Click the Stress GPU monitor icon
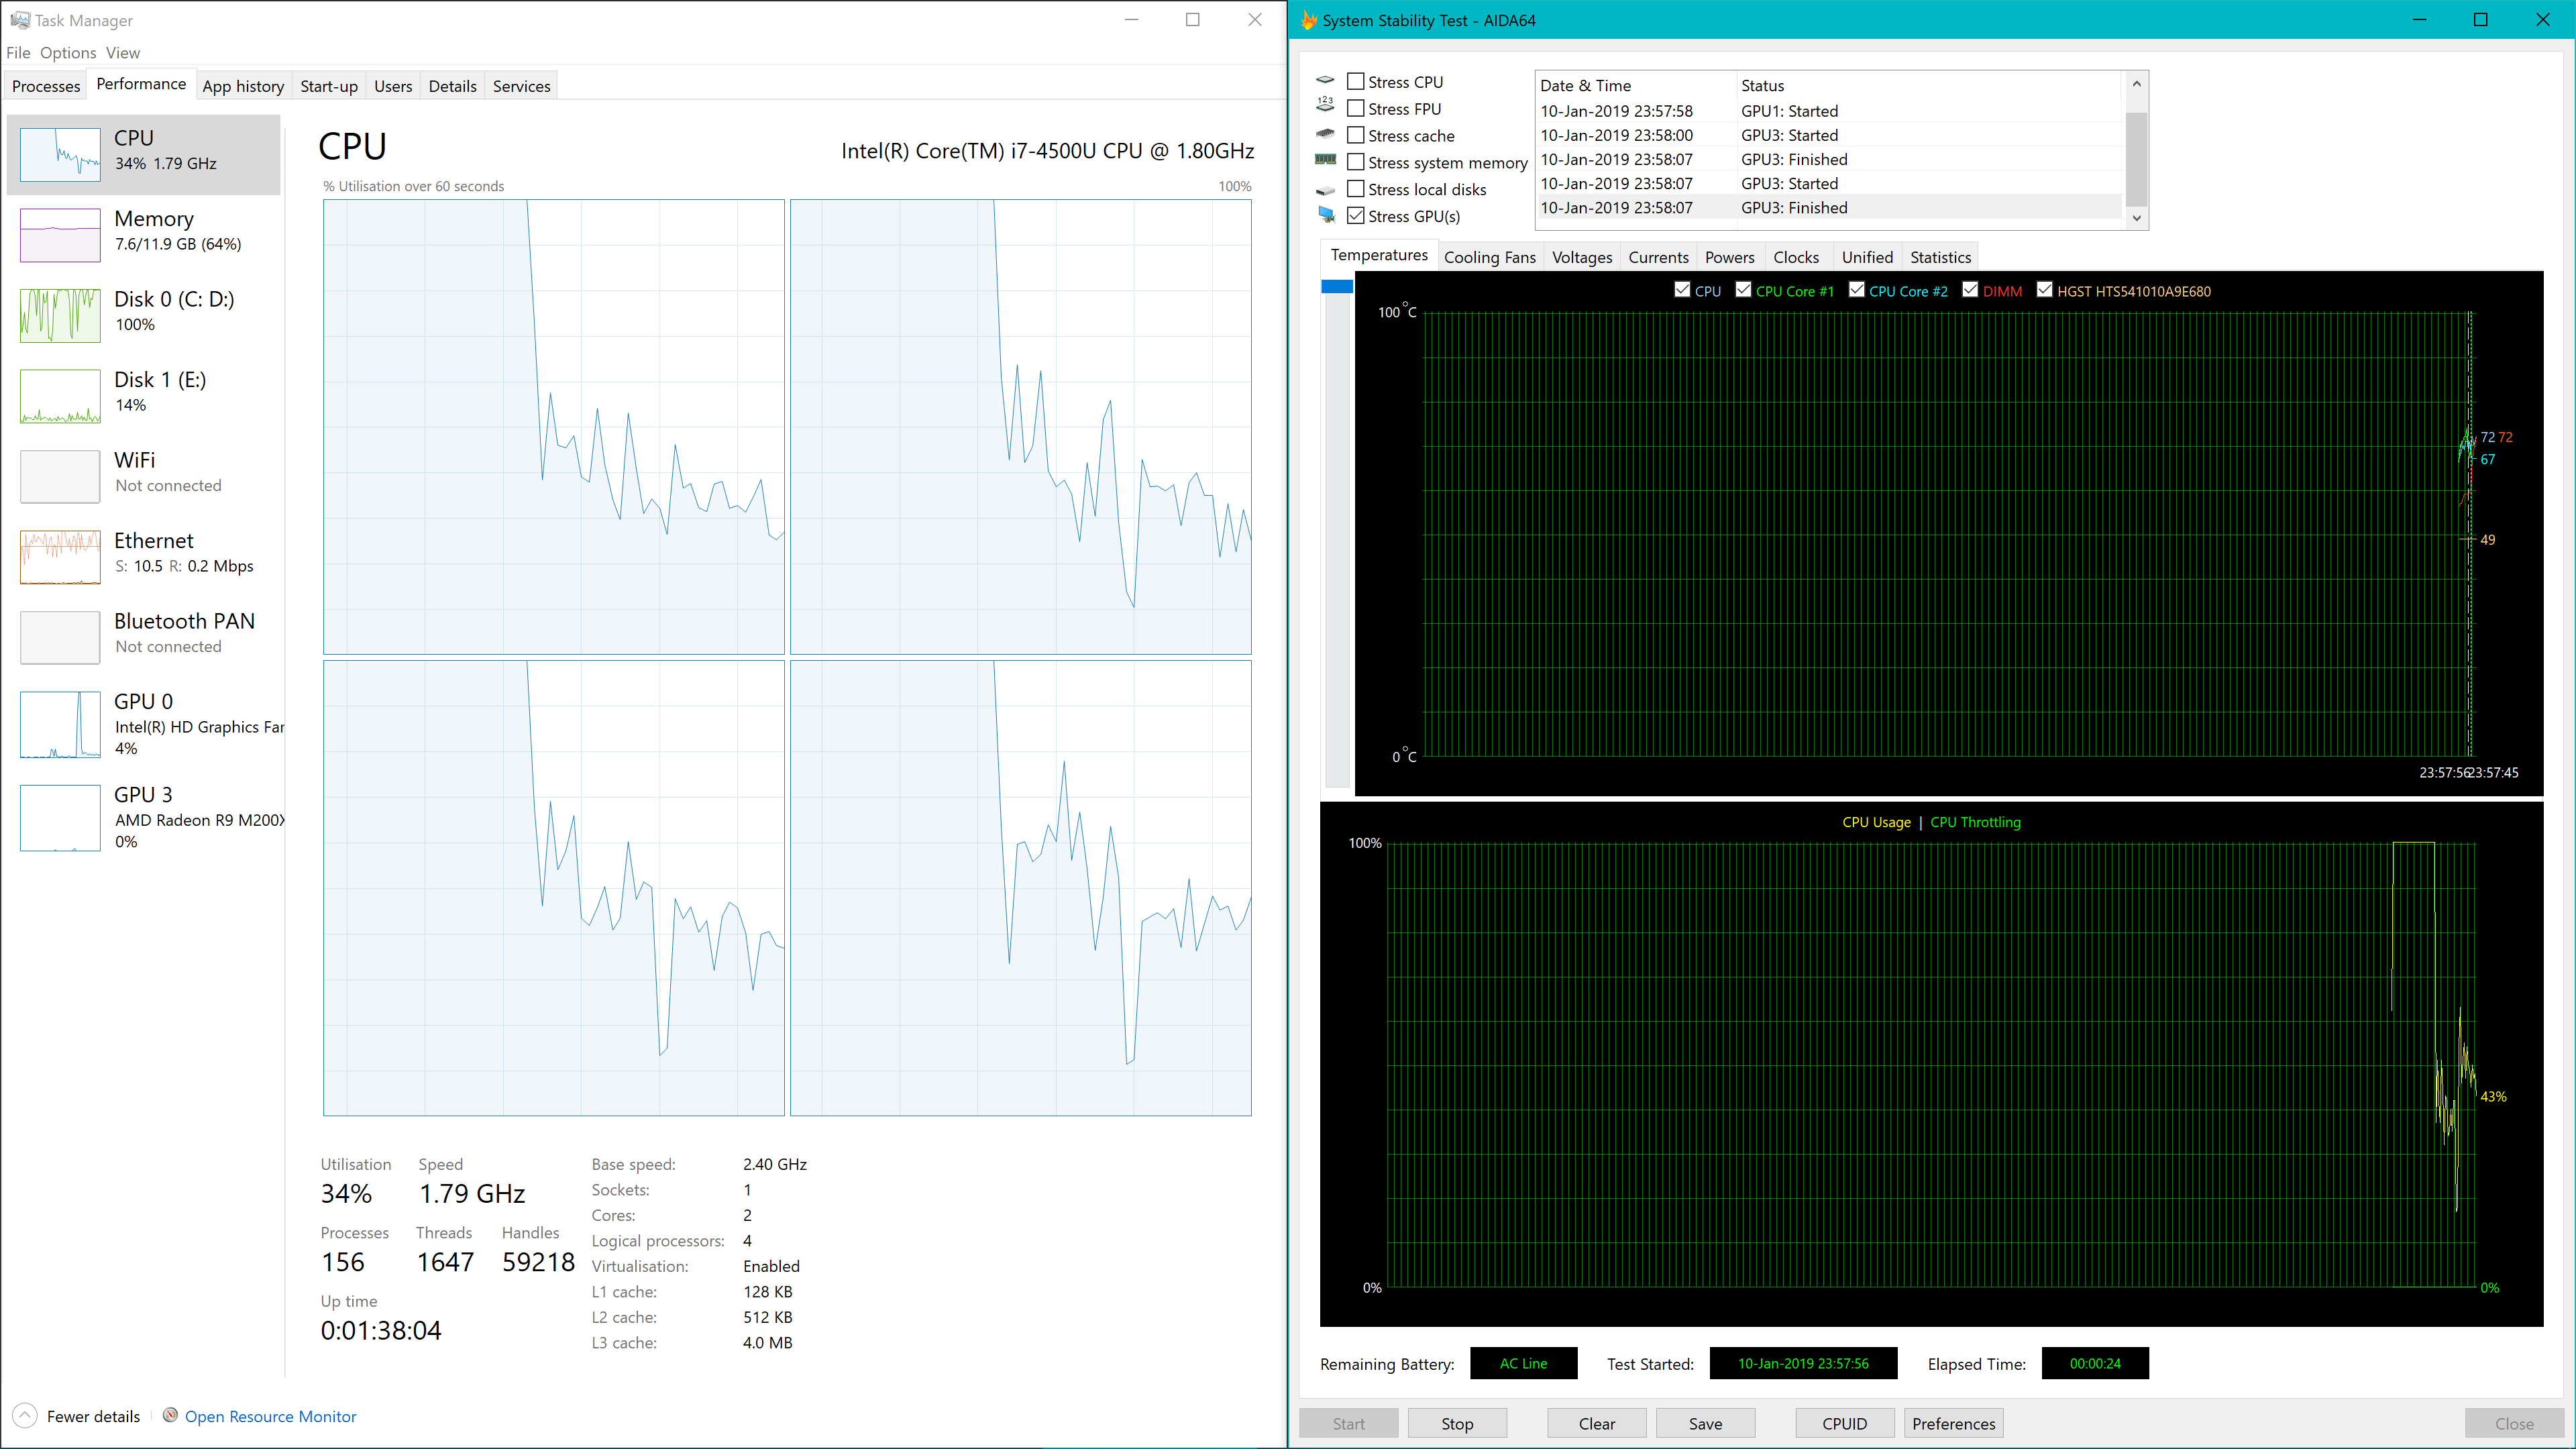Image resolution: width=2576 pixels, height=1449 pixels. click(1326, 214)
